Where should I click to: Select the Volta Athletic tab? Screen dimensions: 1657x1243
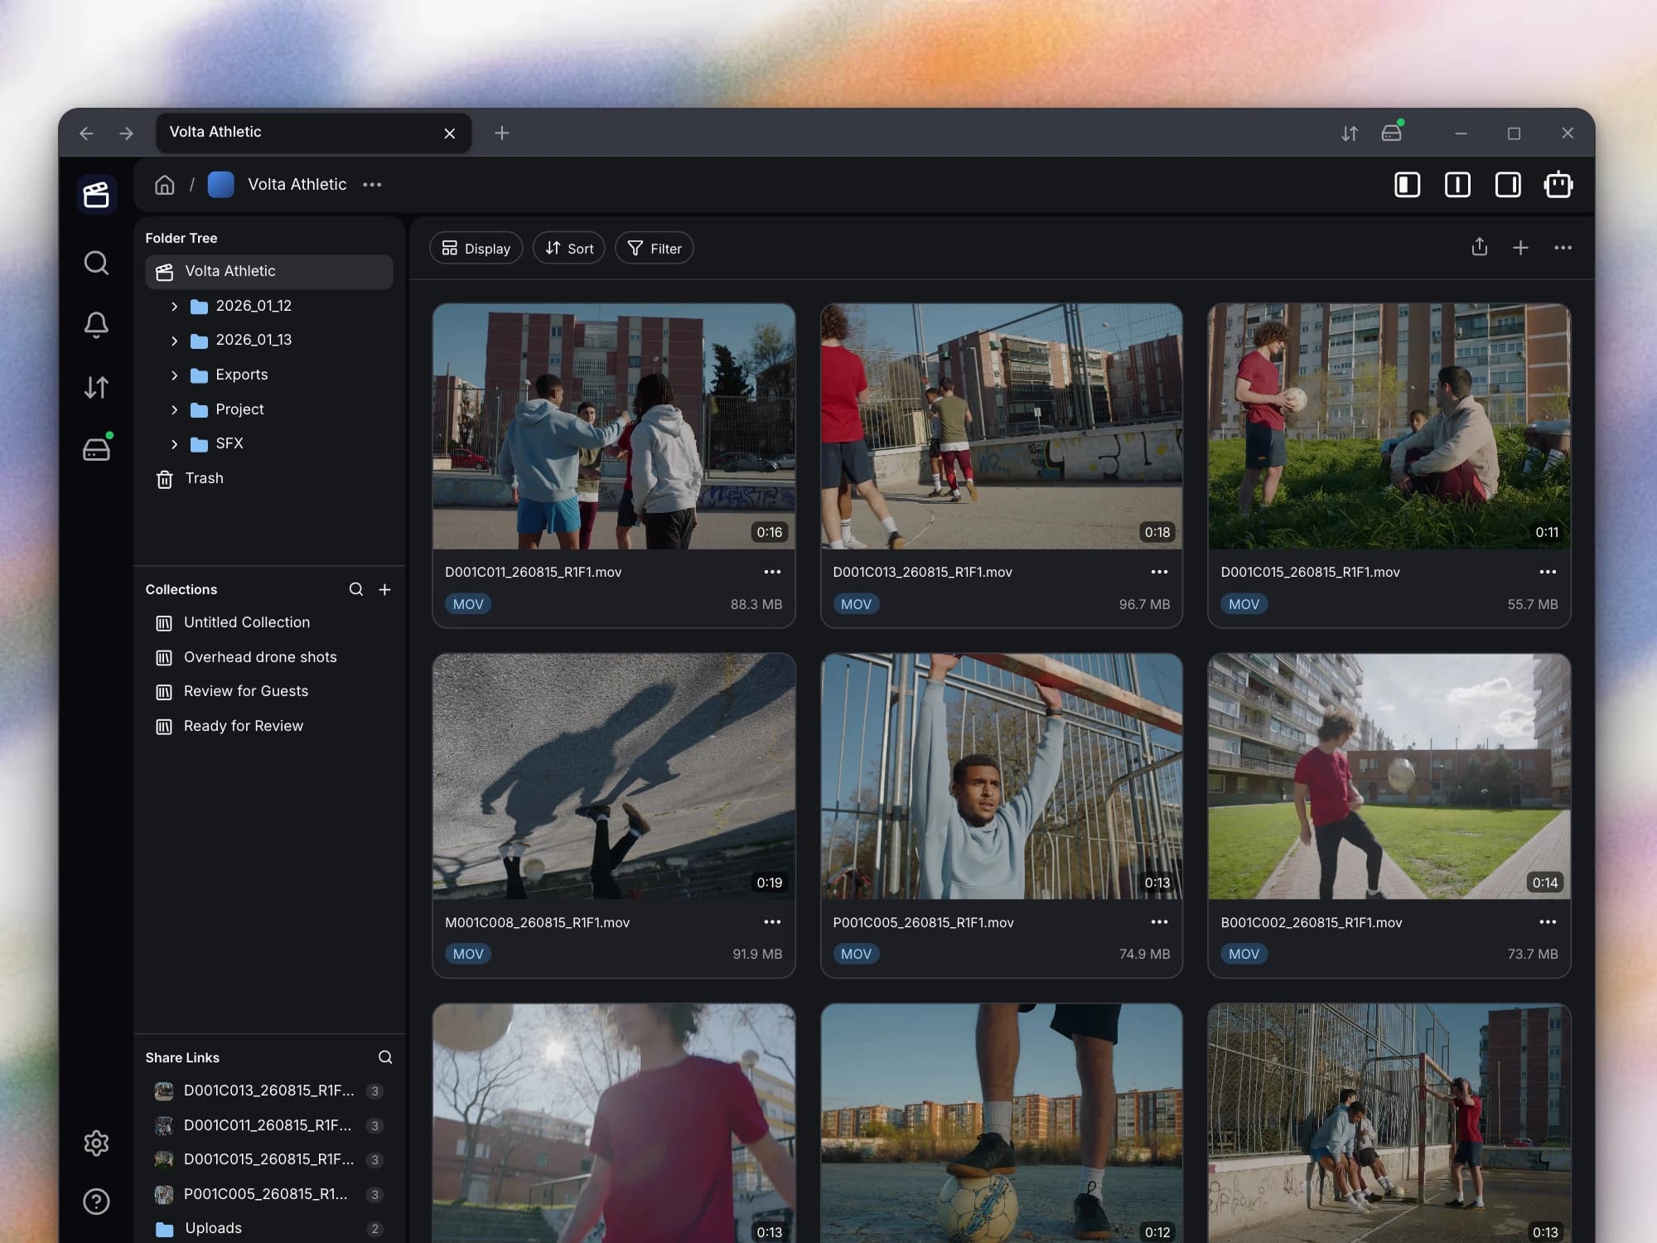coord(314,133)
